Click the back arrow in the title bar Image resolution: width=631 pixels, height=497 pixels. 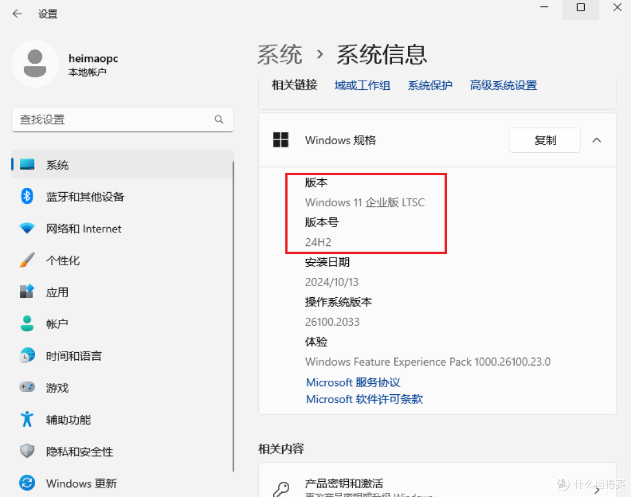(x=17, y=13)
